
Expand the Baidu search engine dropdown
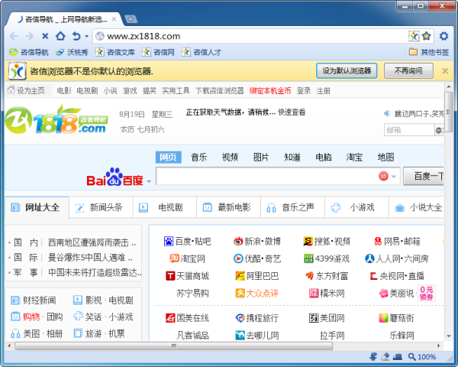point(149,182)
